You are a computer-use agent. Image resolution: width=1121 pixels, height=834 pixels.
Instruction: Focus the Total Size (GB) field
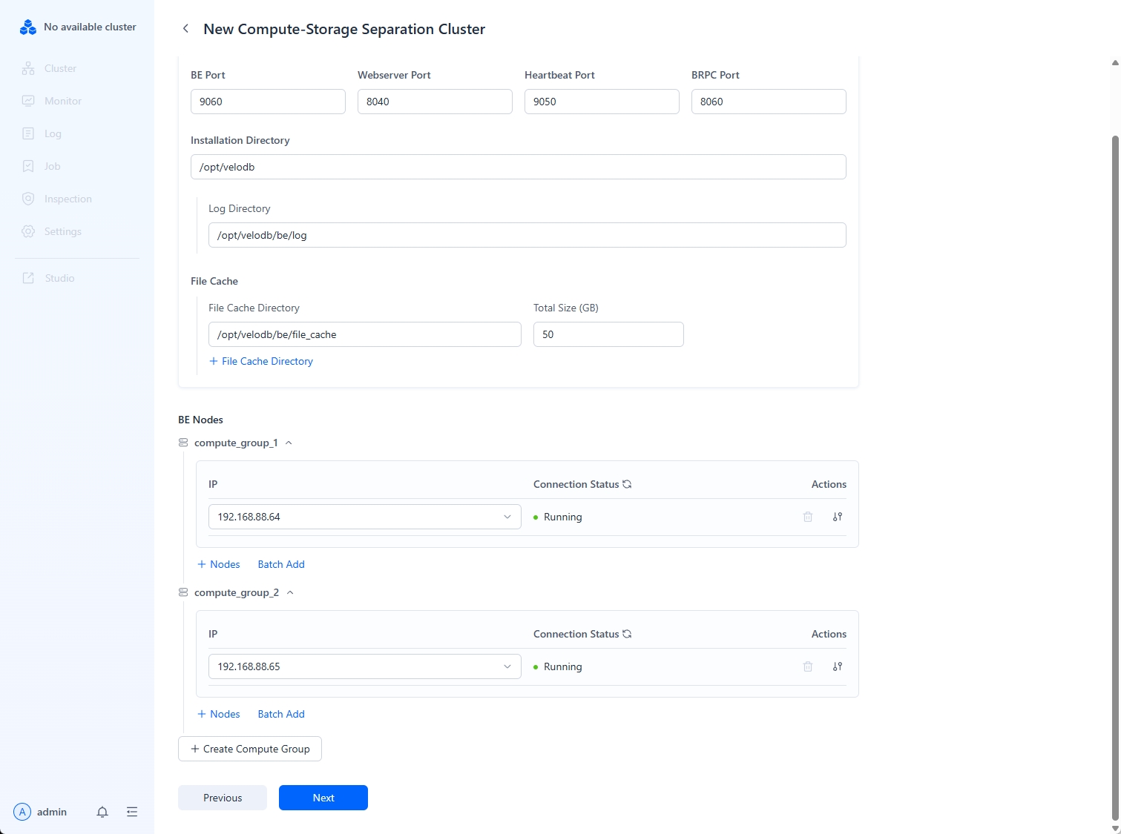(608, 334)
